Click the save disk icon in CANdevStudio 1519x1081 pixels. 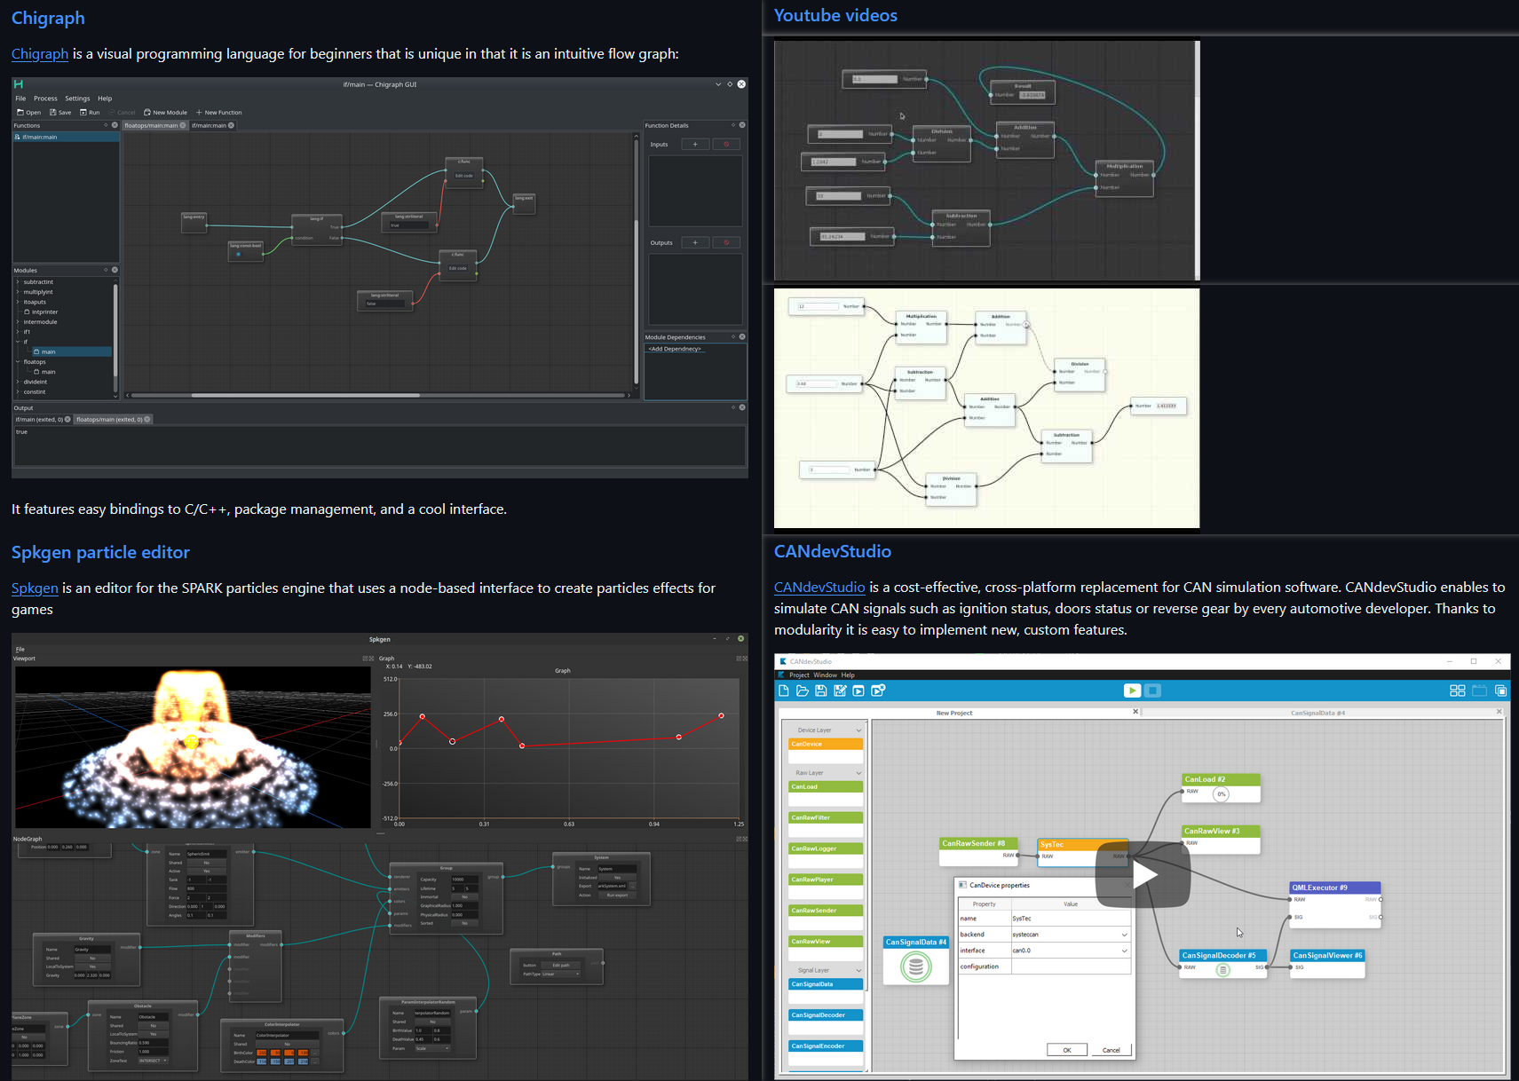coord(821,690)
